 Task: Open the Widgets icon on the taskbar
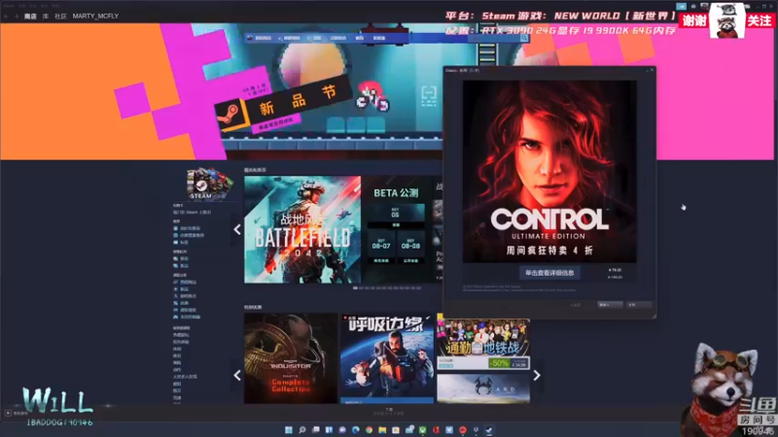(x=329, y=430)
